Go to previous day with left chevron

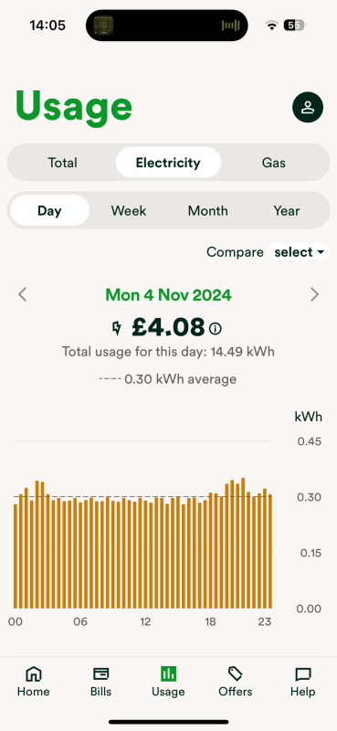22,294
